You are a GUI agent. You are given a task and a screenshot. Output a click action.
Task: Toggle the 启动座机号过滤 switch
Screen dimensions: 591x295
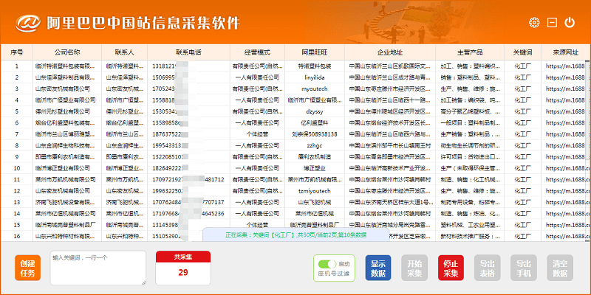pyautogui.click(x=327, y=264)
